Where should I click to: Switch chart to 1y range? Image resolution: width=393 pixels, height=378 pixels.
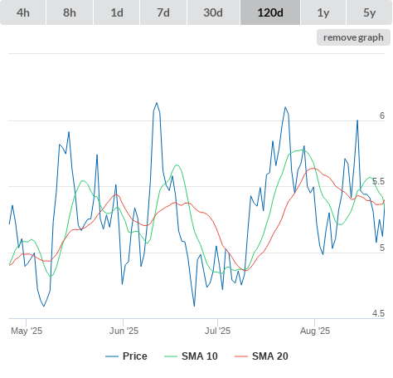tap(323, 12)
